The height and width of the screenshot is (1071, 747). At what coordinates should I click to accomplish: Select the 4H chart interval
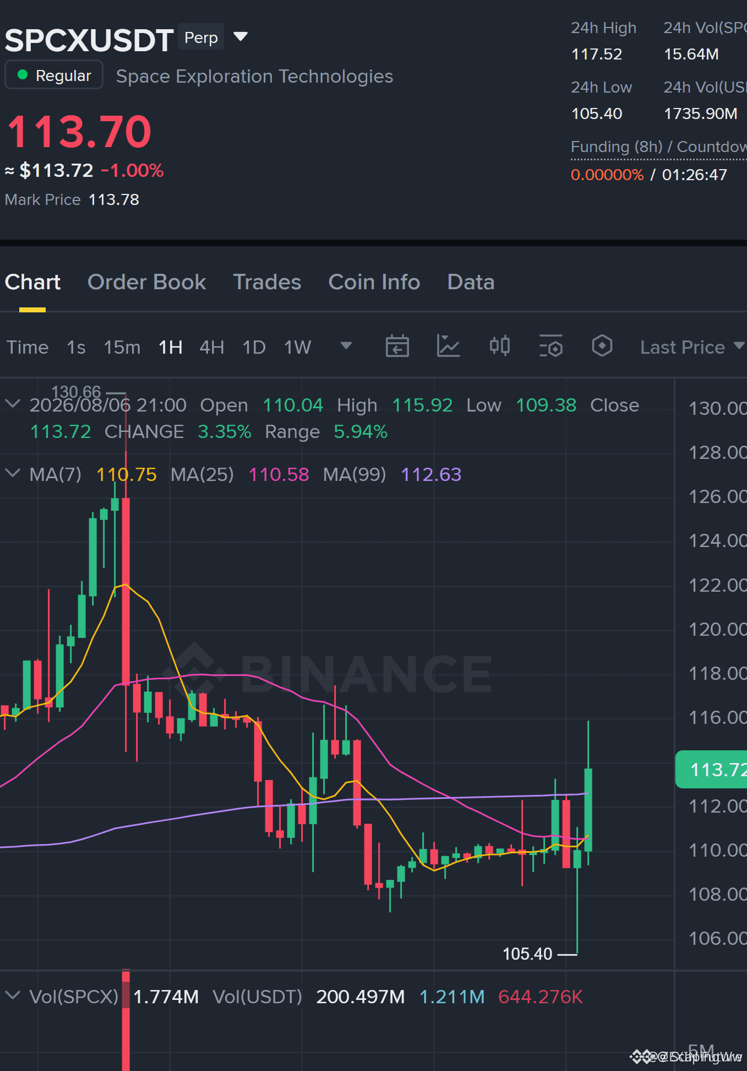click(212, 347)
